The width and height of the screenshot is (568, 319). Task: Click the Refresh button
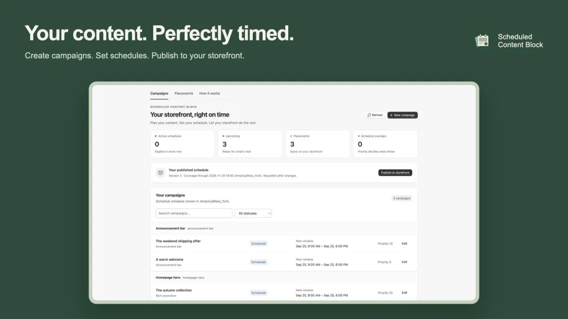375,115
